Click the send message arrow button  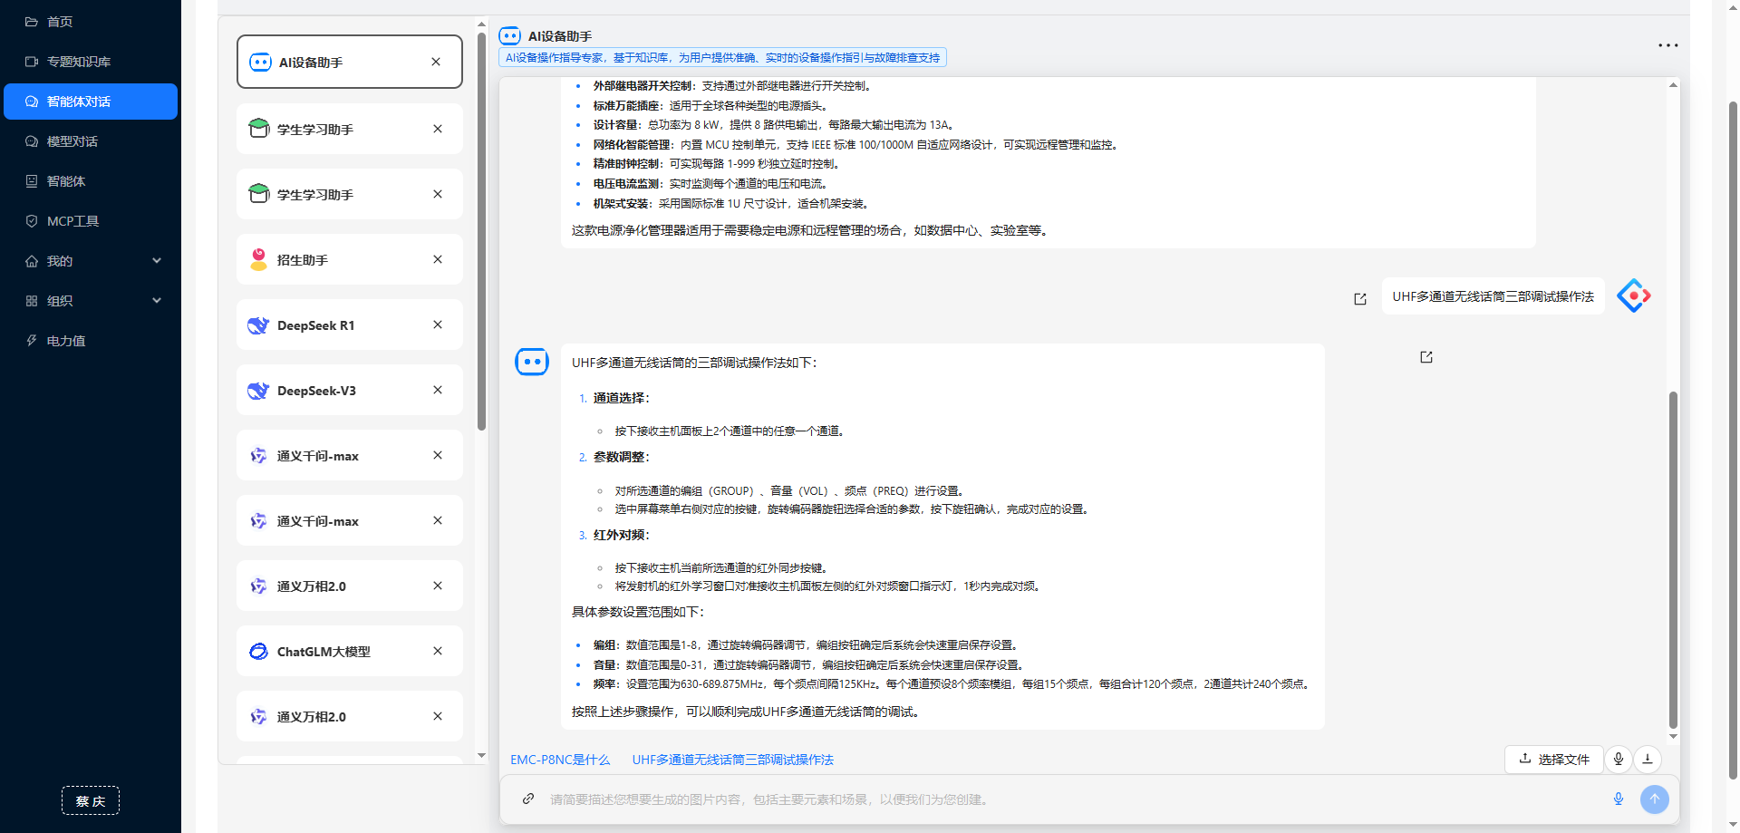[1654, 799]
